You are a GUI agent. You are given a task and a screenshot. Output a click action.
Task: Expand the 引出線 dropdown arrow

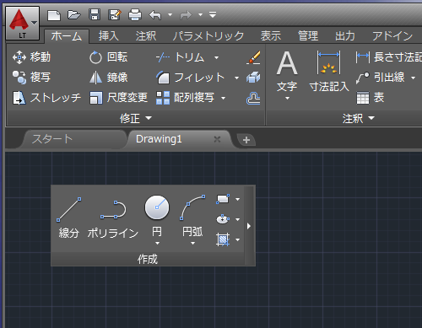click(x=413, y=78)
